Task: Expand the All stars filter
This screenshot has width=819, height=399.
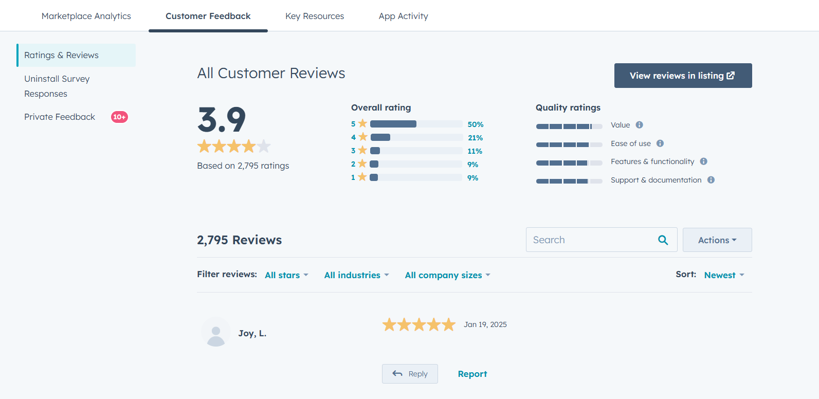Action: point(286,275)
